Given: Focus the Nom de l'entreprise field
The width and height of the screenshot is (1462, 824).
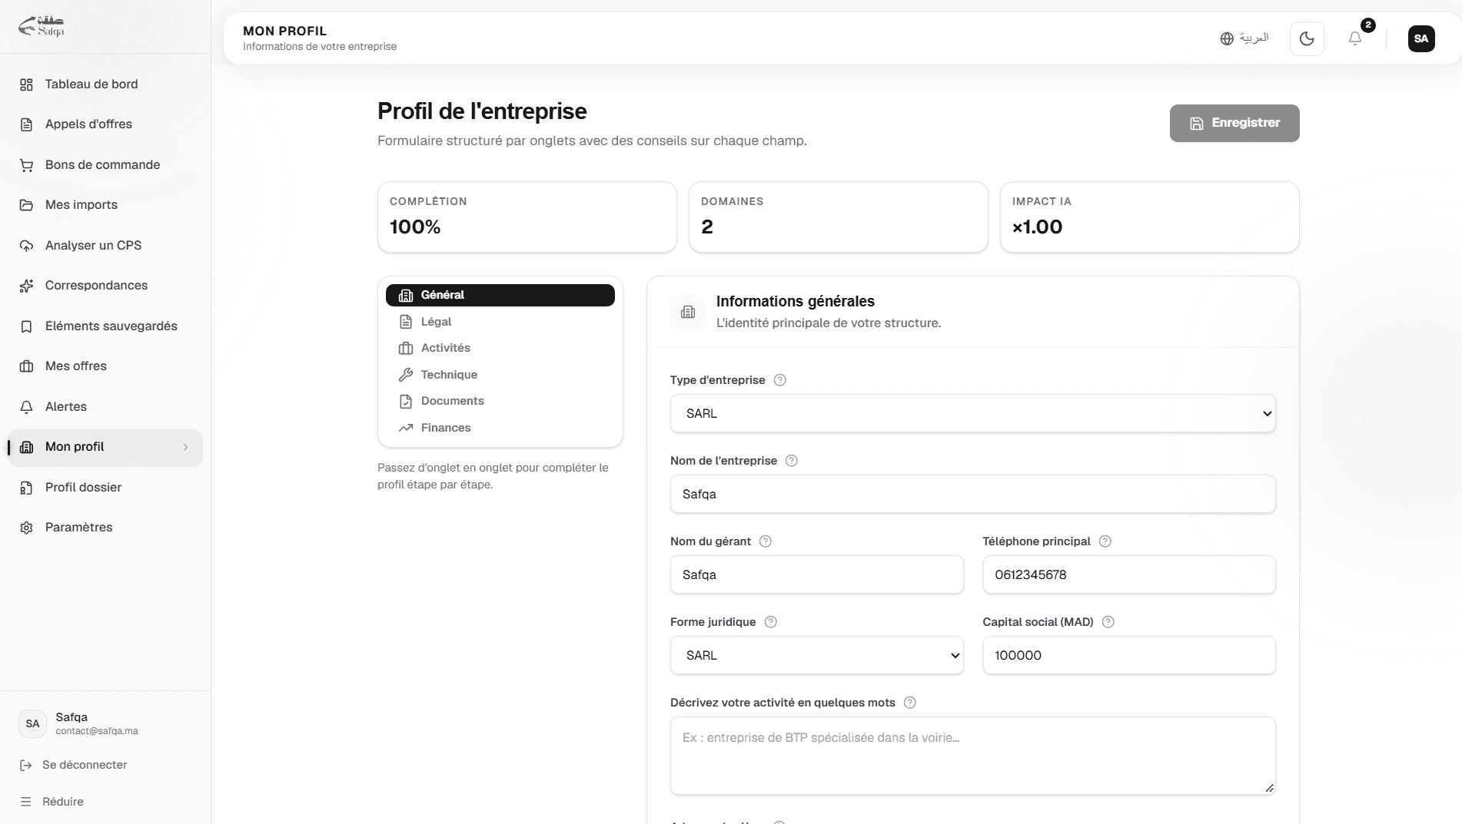Looking at the screenshot, I should (x=972, y=494).
